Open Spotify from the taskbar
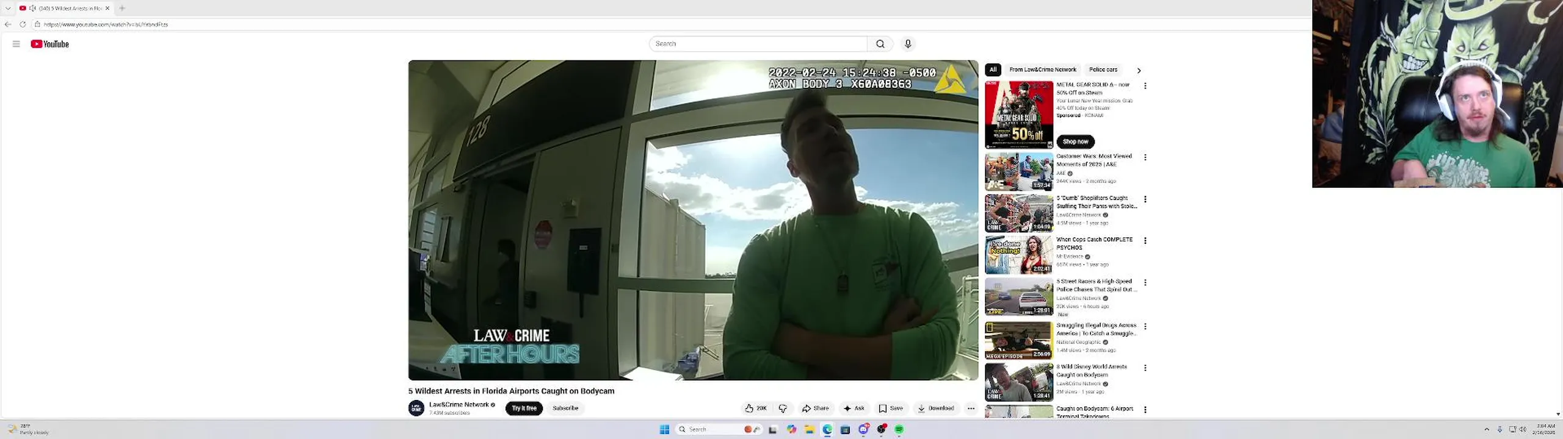The image size is (1563, 439). 899,429
